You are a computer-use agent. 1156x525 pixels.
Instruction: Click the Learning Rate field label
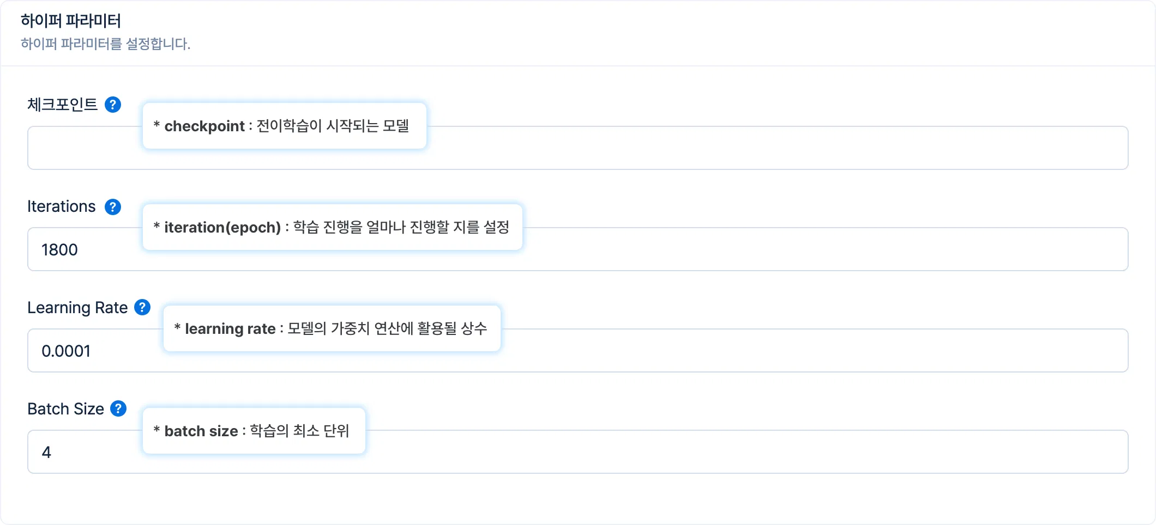77,308
